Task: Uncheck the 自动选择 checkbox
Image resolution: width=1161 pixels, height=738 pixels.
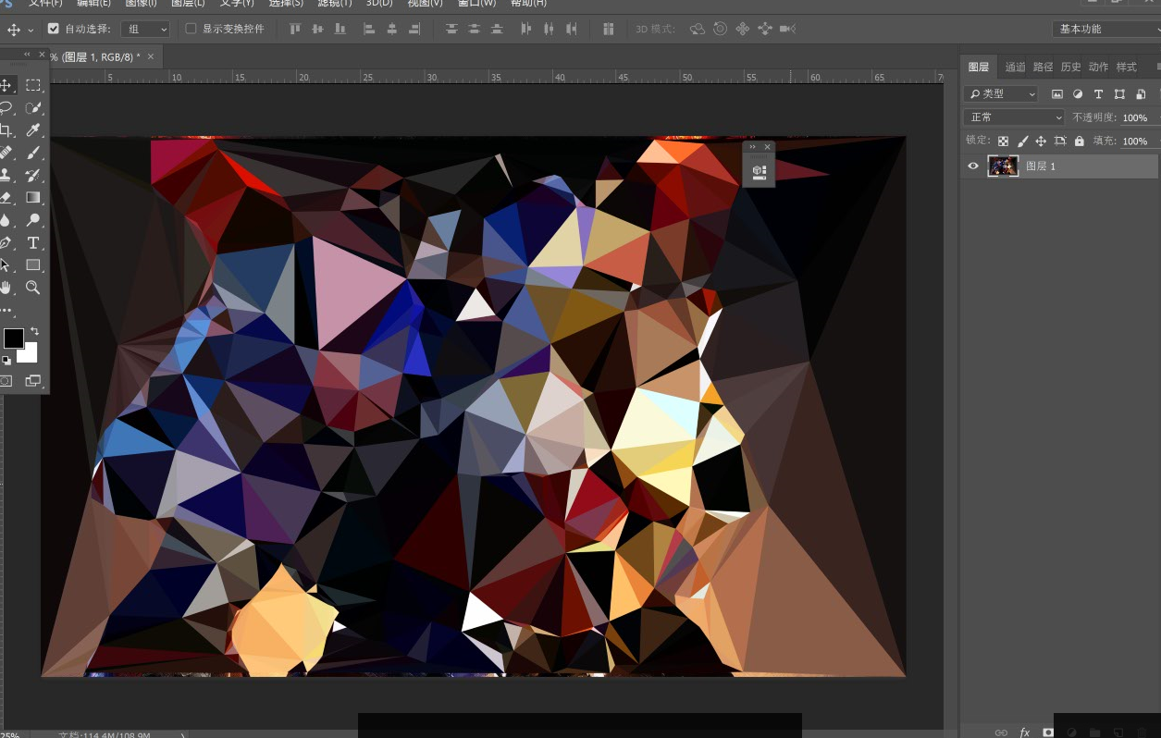Action: tap(54, 29)
